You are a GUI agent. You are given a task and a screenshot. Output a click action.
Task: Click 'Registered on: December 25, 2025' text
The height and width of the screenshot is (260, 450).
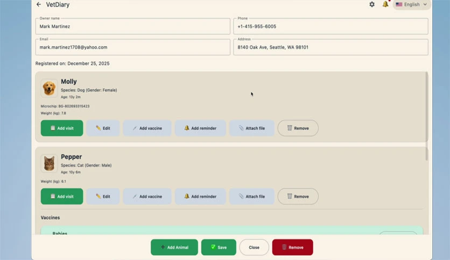point(72,63)
